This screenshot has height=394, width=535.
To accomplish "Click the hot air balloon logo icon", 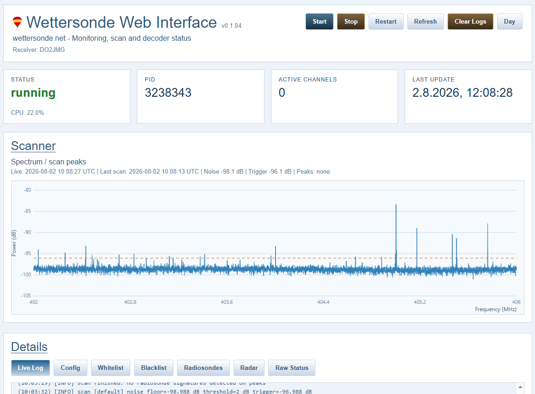I will tap(18, 22).
